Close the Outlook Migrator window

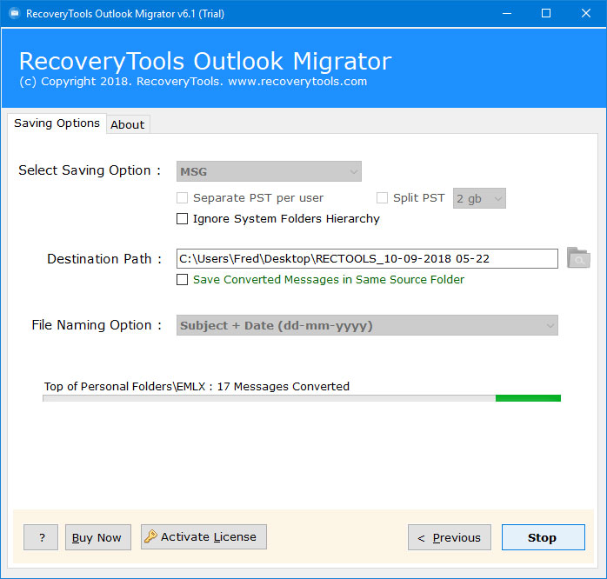point(586,14)
